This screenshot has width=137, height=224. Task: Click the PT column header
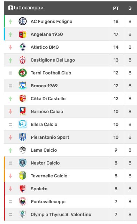tap(116, 8)
